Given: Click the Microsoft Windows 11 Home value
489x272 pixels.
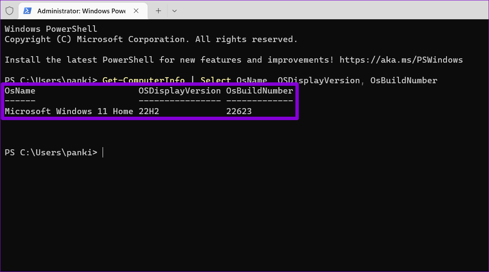Looking at the screenshot, I should coord(69,112).
